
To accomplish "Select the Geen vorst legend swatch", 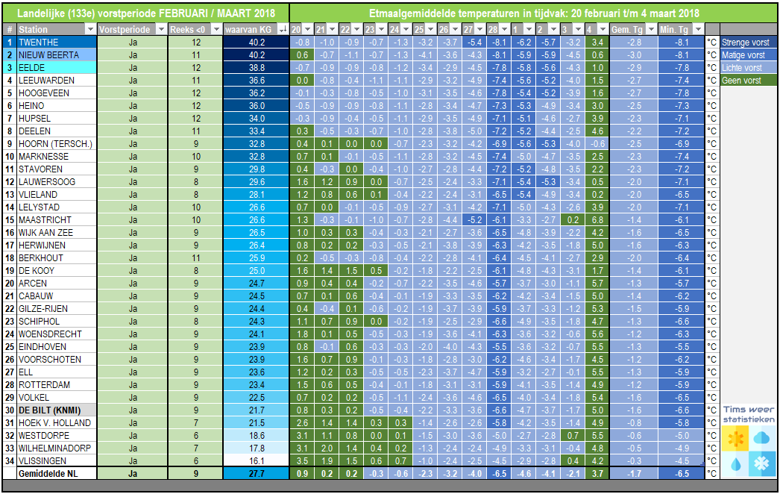I will pyautogui.click(x=748, y=80).
